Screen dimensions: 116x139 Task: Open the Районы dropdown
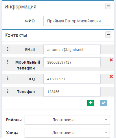(x=67, y=120)
